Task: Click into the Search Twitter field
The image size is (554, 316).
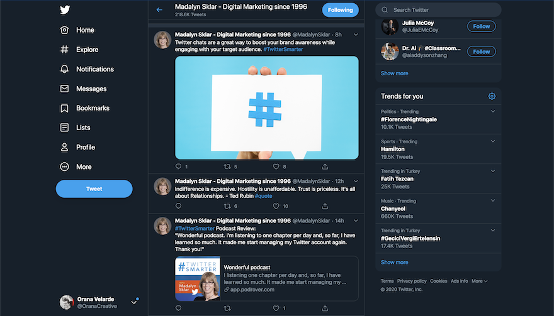Action: coord(441,10)
